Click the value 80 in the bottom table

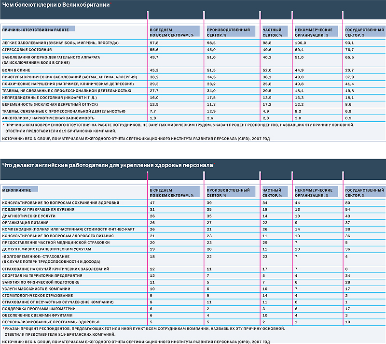(x=348, y=202)
